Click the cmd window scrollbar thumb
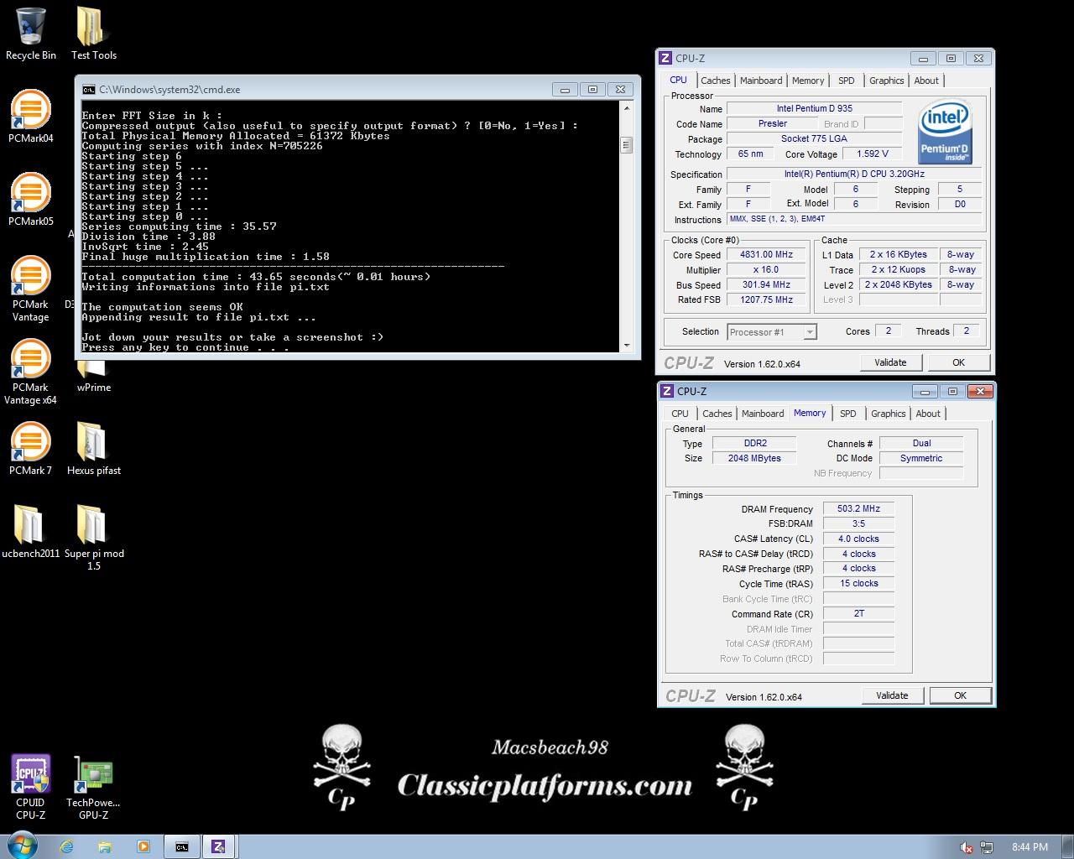This screenshot has width=1074, height=859. tap(626, 145)
